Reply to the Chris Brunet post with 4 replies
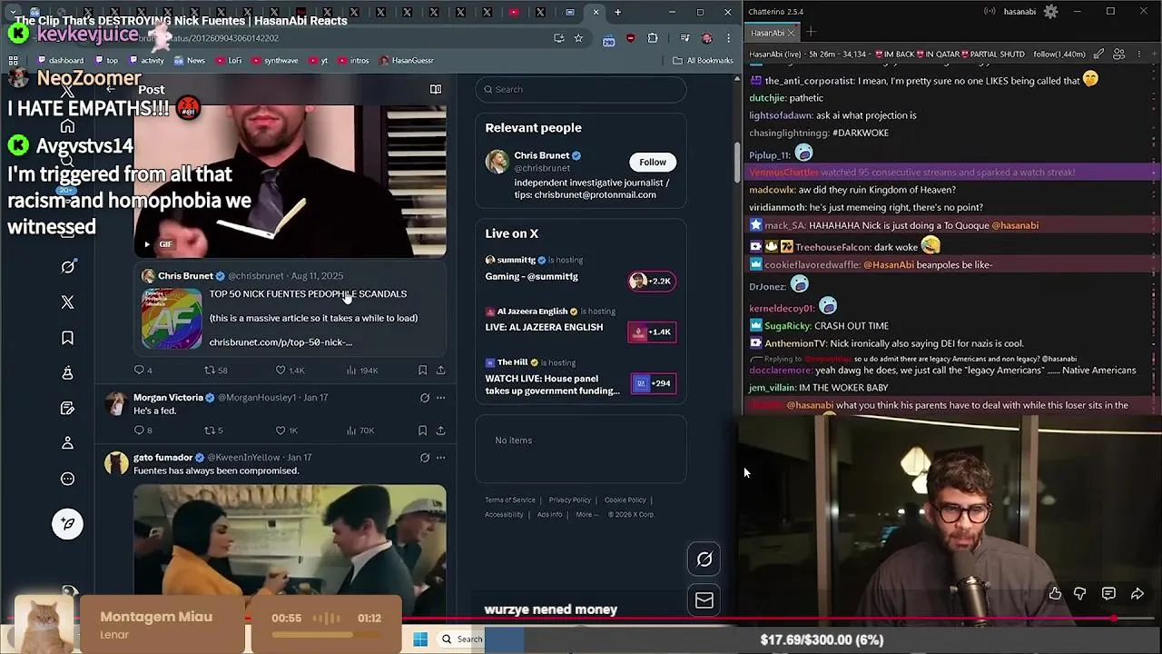Screen dimensions: 1162x654 (143, 371)
